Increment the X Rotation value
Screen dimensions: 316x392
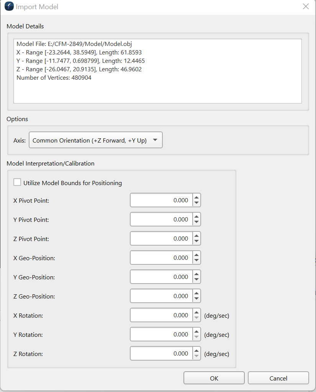pyautogui.click(x=196, y=312)
